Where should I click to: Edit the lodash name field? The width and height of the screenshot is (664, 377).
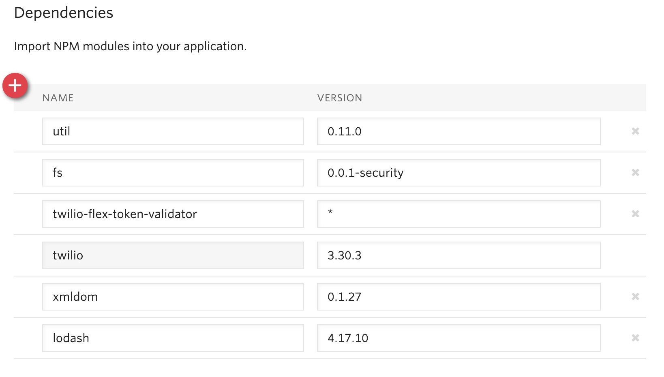[173, 338]
